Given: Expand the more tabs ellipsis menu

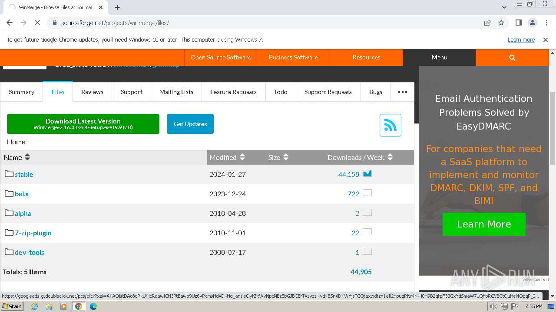Looking at the screenshot, I should click(403, 92).
